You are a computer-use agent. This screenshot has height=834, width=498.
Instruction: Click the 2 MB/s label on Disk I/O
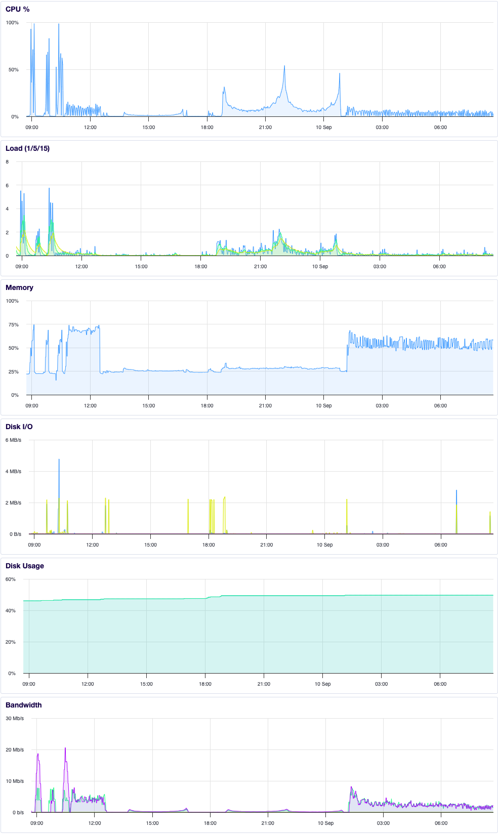point(14,503)
